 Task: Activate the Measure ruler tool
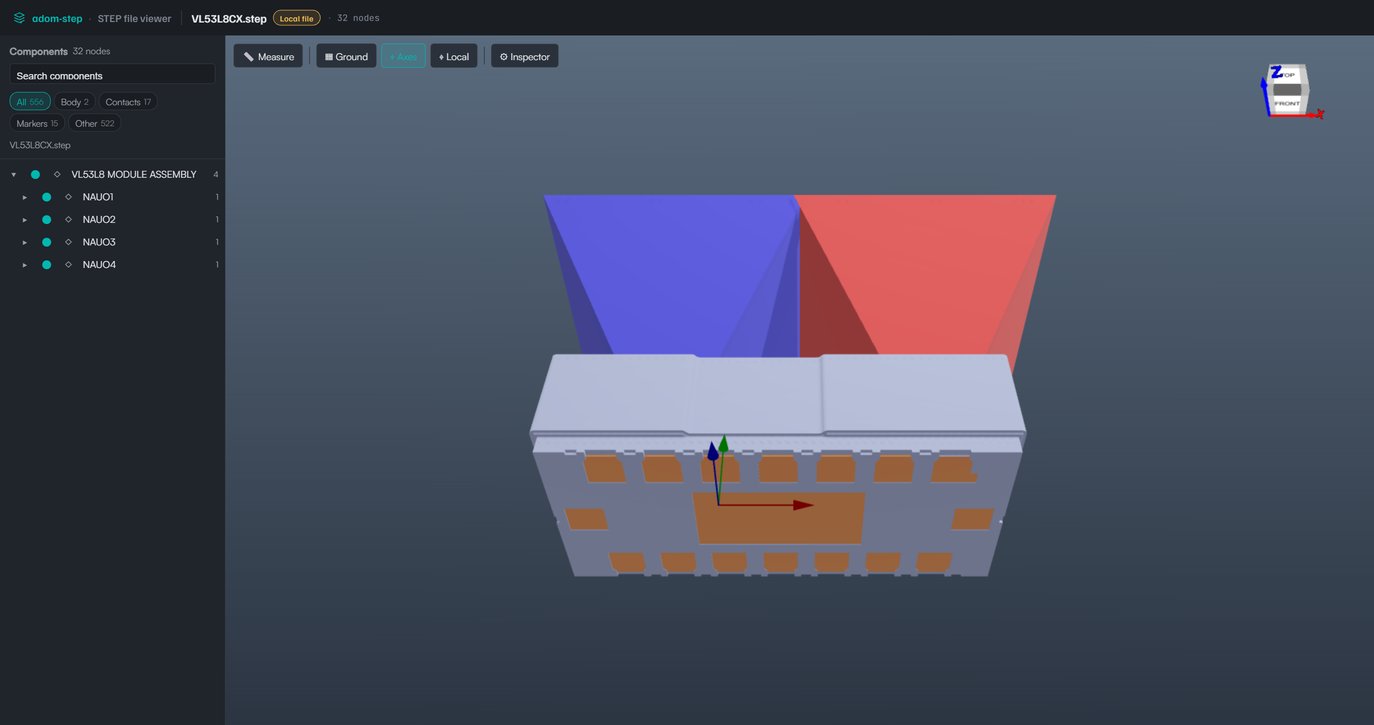click(268, 56)
